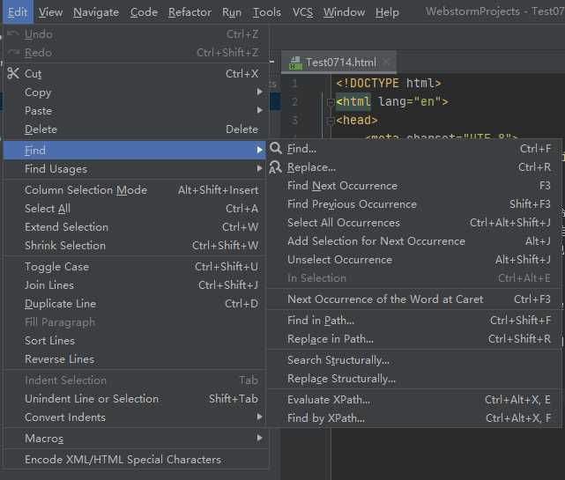Choose Cut from the Edit menu
Viewport: 565px width, 480px height.
[x=134, y=74]
